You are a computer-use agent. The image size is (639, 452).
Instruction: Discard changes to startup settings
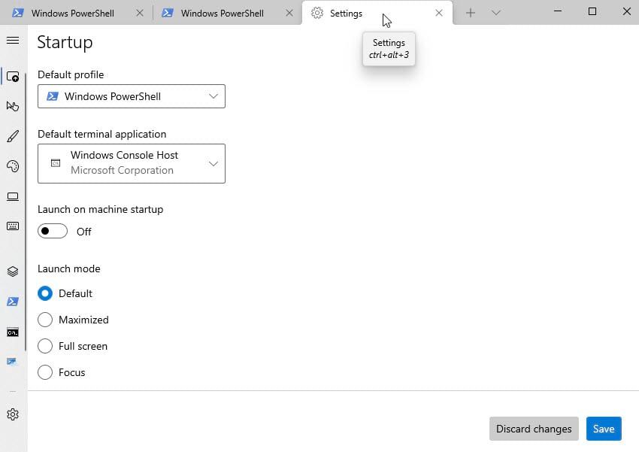coord(534,429)
